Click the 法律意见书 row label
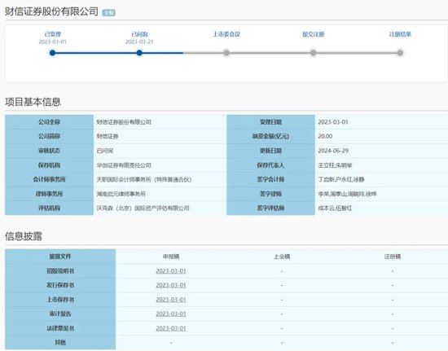The width and height of the screenshot is (448, 351). click(60, 328)
